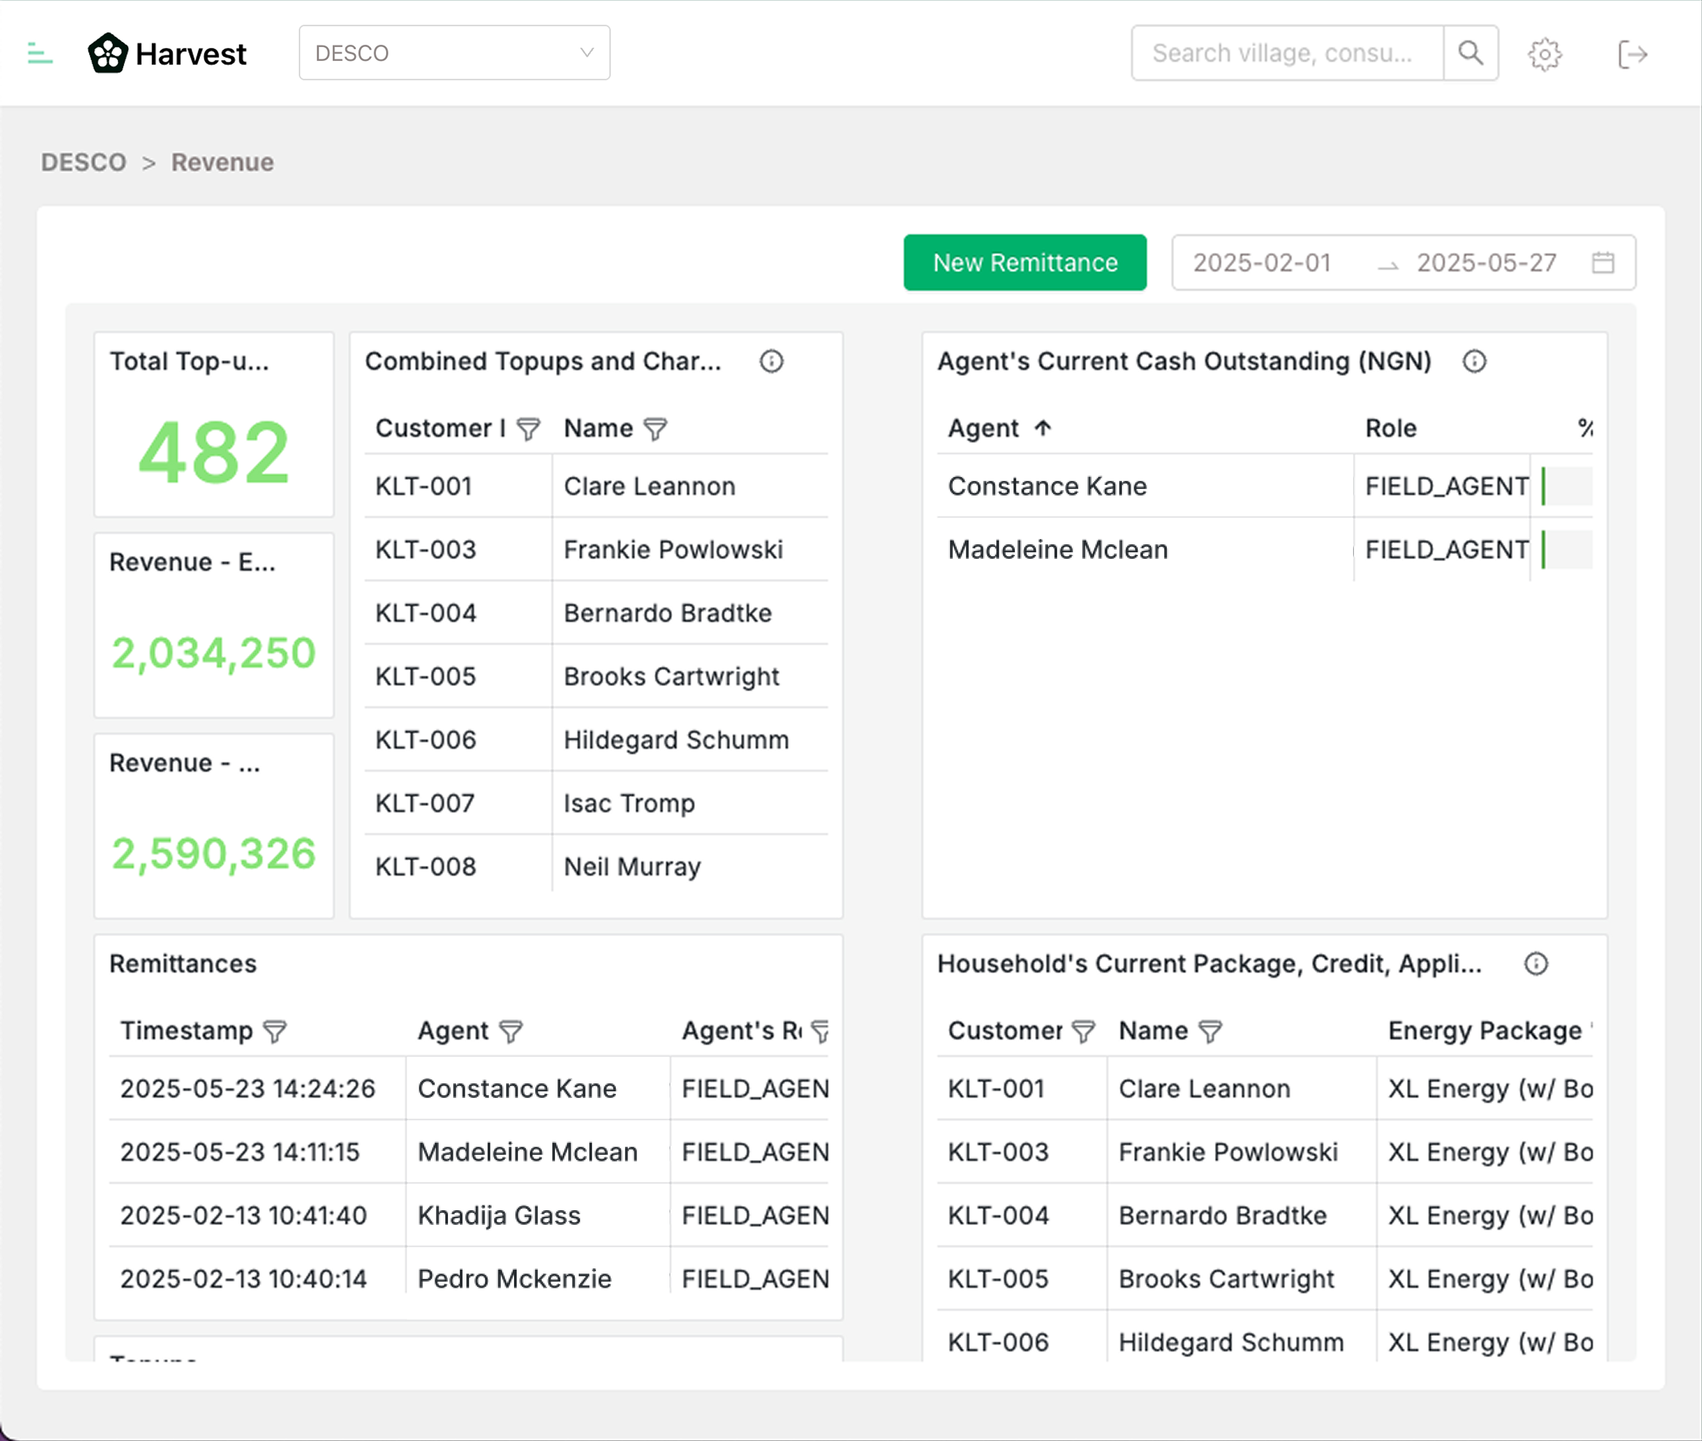This screenshot has width=1702, height=1441.
Task: Collapse the sidebar menu icon
Action: [39, 54]
